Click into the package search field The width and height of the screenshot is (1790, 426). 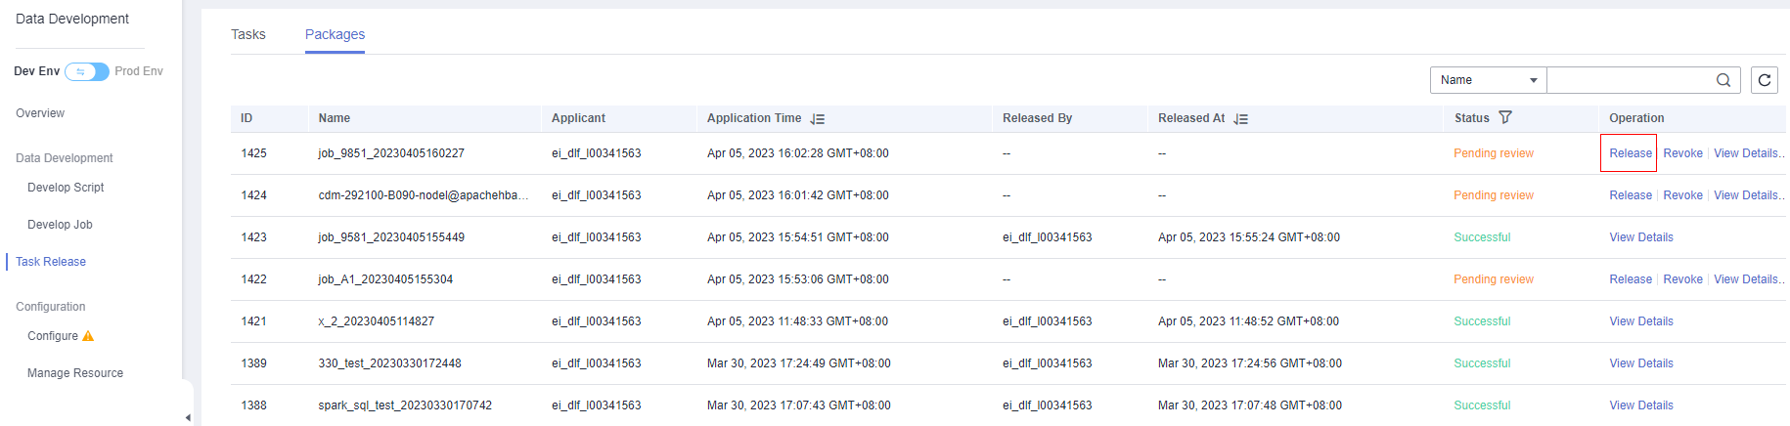(1629, 80)
